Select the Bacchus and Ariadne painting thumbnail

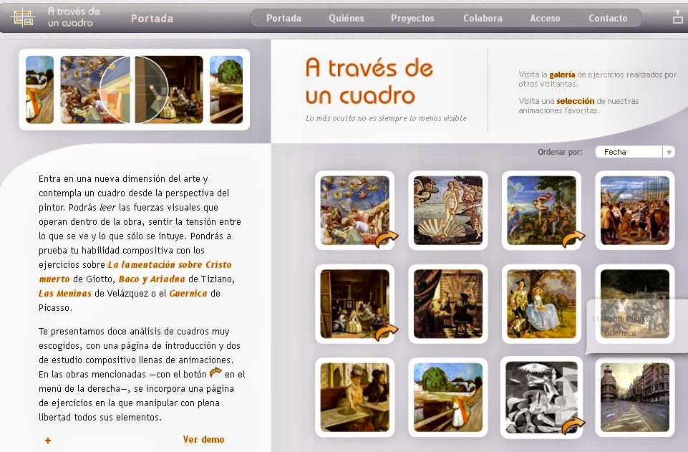coord(541,210)
